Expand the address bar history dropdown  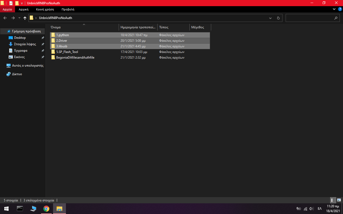270,18
